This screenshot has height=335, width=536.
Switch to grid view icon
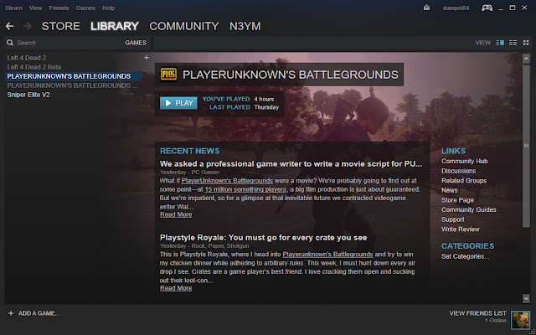pyautogui.click(x=526, y=43)
